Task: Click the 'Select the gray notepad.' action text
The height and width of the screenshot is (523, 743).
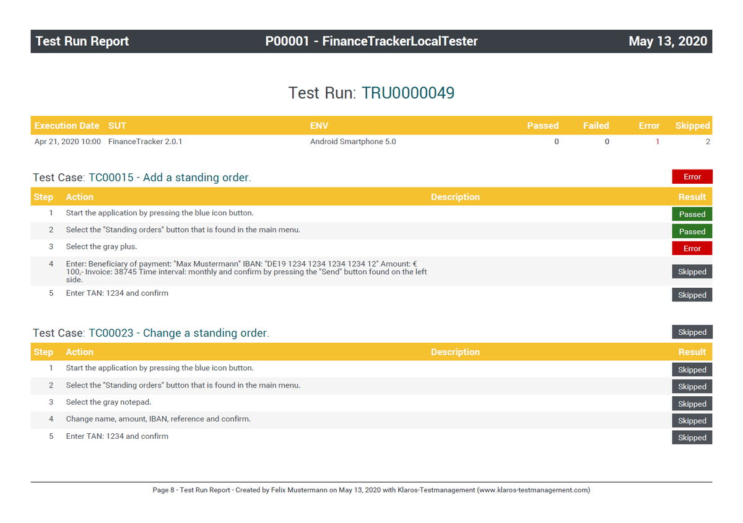Action: coord(108,402)
